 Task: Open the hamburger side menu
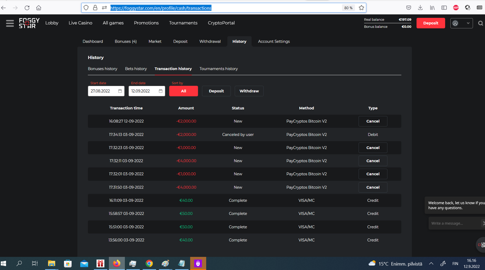coord(10,23)
